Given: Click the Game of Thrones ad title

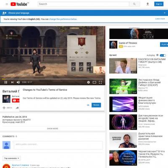Looking at the screenshot, I should point(128,43).
